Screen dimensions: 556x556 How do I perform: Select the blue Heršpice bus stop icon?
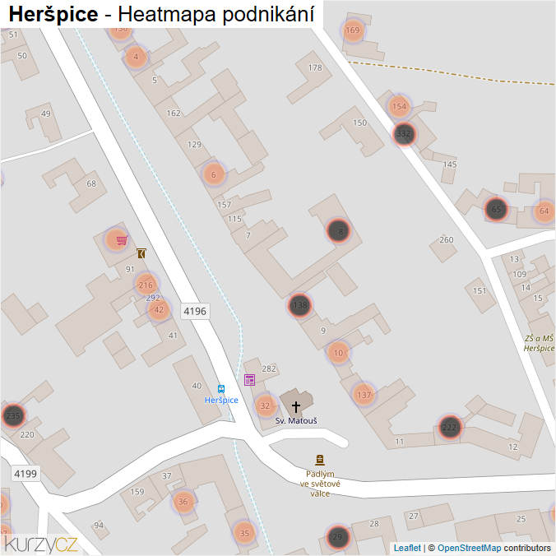[221, 389]
